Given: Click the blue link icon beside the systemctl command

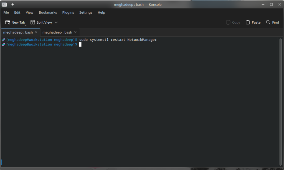Looking at the screenshot, I should coord(3,40).
